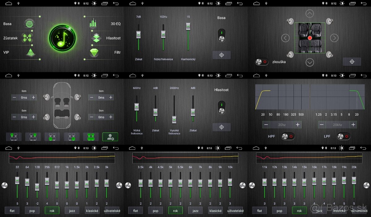Open the Filtr green diamond icon
The image size is (371, 217).
click(x=95, y=52)
